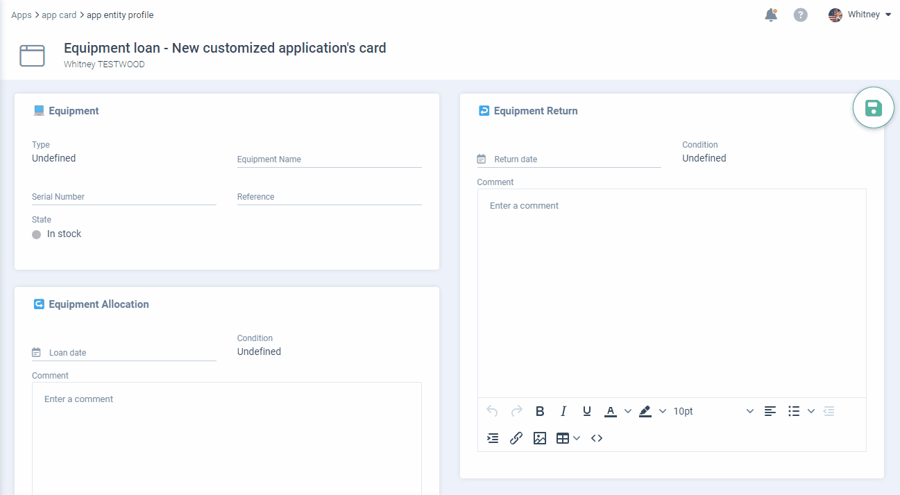The height and width of the screenshot is (495, 900).
Task: Click app entity profile breadcrumb
Action: (x=120, y=15)
